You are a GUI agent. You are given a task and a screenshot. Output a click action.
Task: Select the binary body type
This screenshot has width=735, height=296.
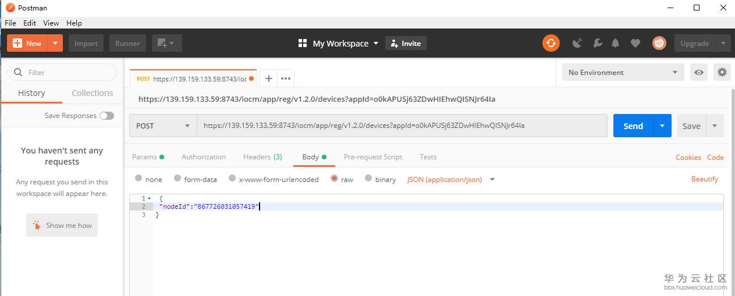click(x=368, y=179)
